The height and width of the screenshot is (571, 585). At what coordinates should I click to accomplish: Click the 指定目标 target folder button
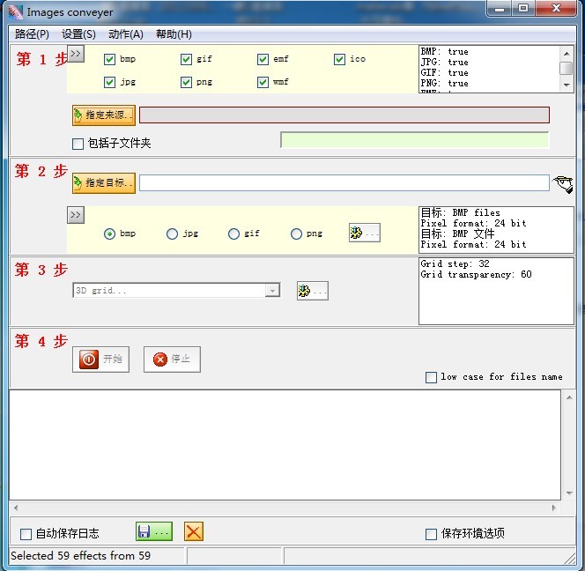tap(103, 182)
